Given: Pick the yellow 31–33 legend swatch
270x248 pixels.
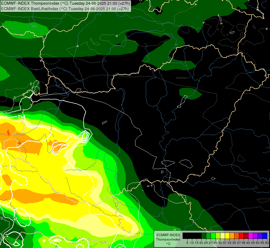Looking at the screenshot, I should click(227, 236).
